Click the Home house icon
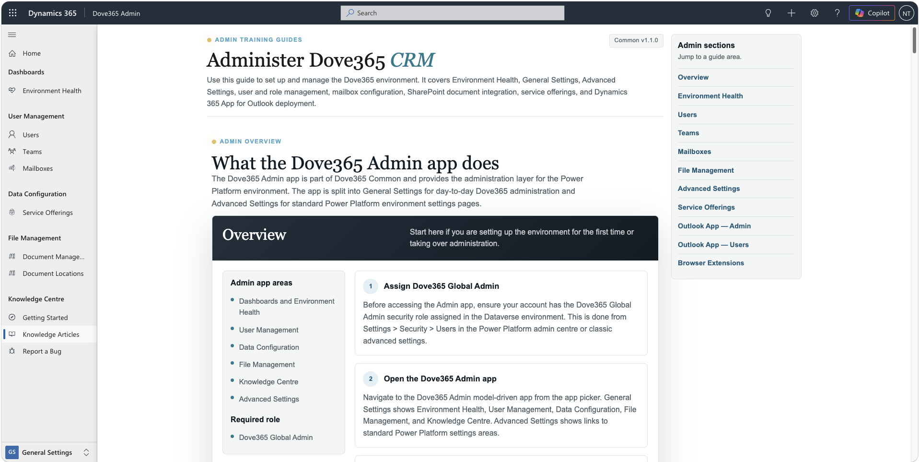The height and width of the screenshot is (462, 919). click(12, 53)
